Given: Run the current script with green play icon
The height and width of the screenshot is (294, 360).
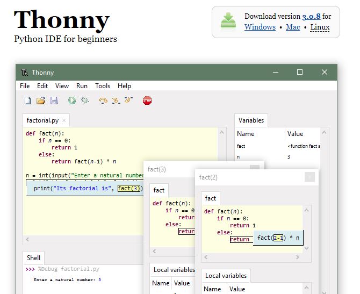Looking at the screenshot, I should coord(72,101).
